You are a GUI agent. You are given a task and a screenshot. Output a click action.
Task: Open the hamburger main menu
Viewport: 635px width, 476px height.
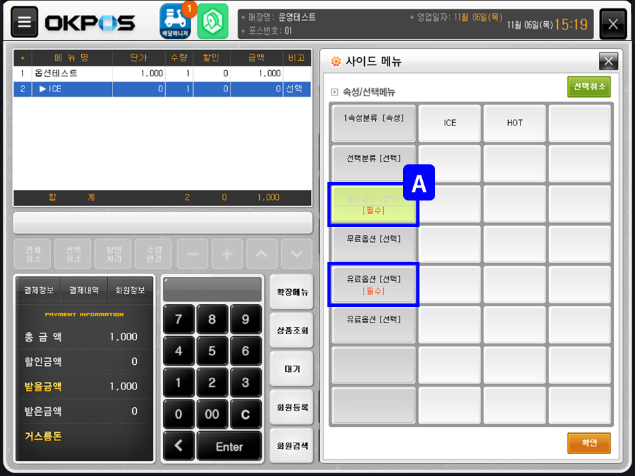pyautogui.click(x=25, y=23)
